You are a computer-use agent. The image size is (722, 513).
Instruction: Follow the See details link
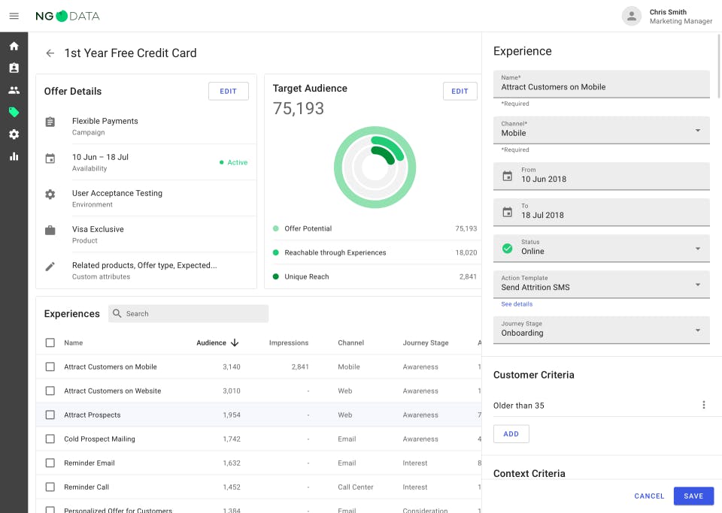[x=517, y=304]
